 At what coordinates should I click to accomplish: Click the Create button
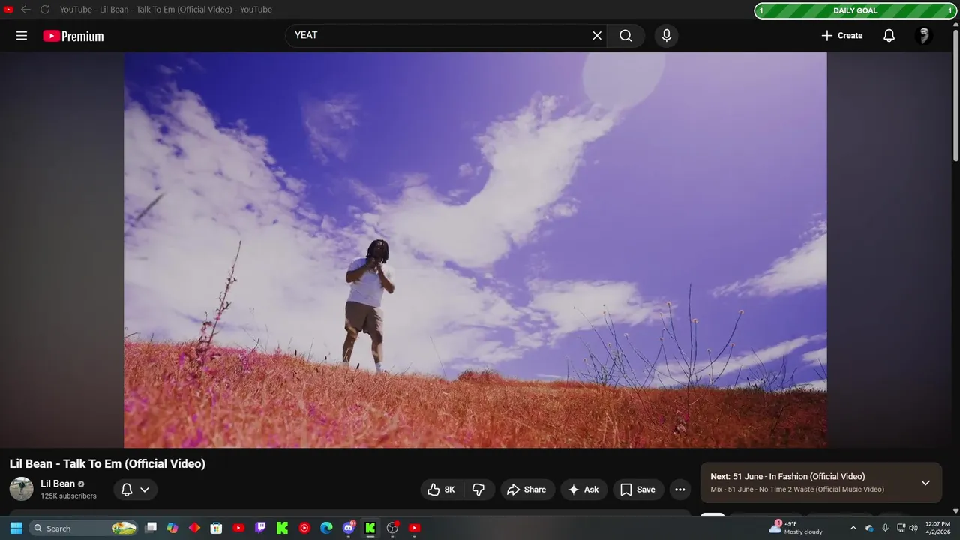[x=841, y=35]
